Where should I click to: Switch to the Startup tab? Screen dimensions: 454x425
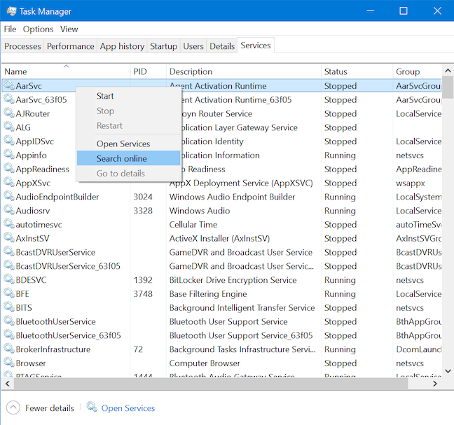point(163,46)
